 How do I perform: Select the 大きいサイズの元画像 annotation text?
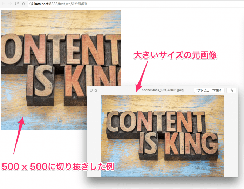point(176,55)
